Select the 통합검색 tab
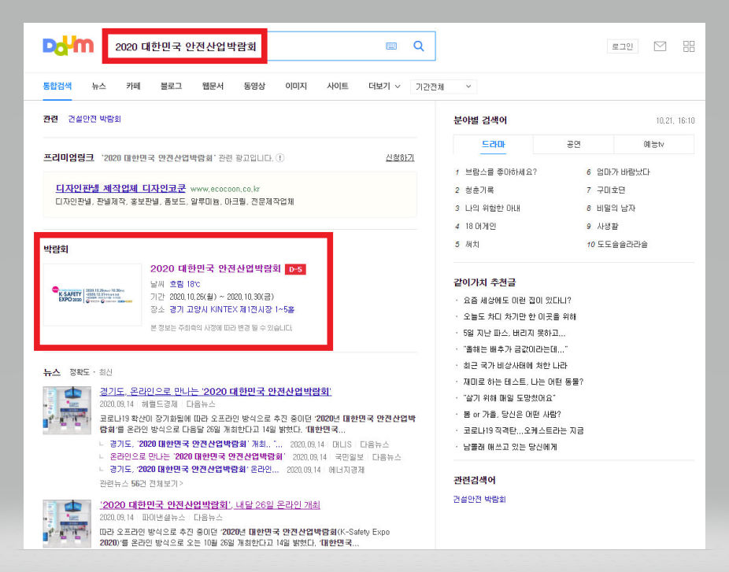Screen dimensions: 729x572 57,86
